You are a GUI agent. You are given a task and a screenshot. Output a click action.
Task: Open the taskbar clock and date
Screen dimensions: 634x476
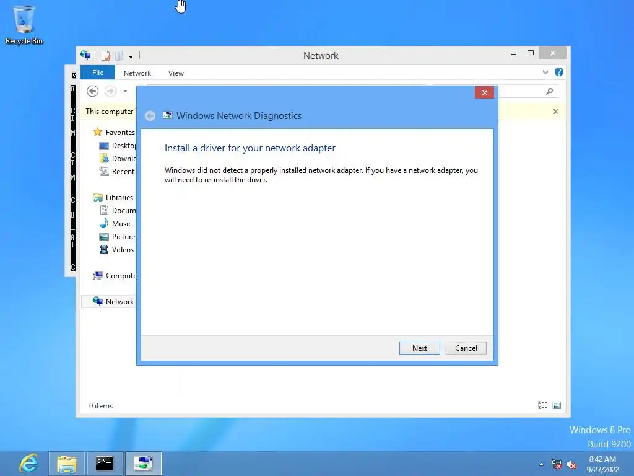pos(602,464)
